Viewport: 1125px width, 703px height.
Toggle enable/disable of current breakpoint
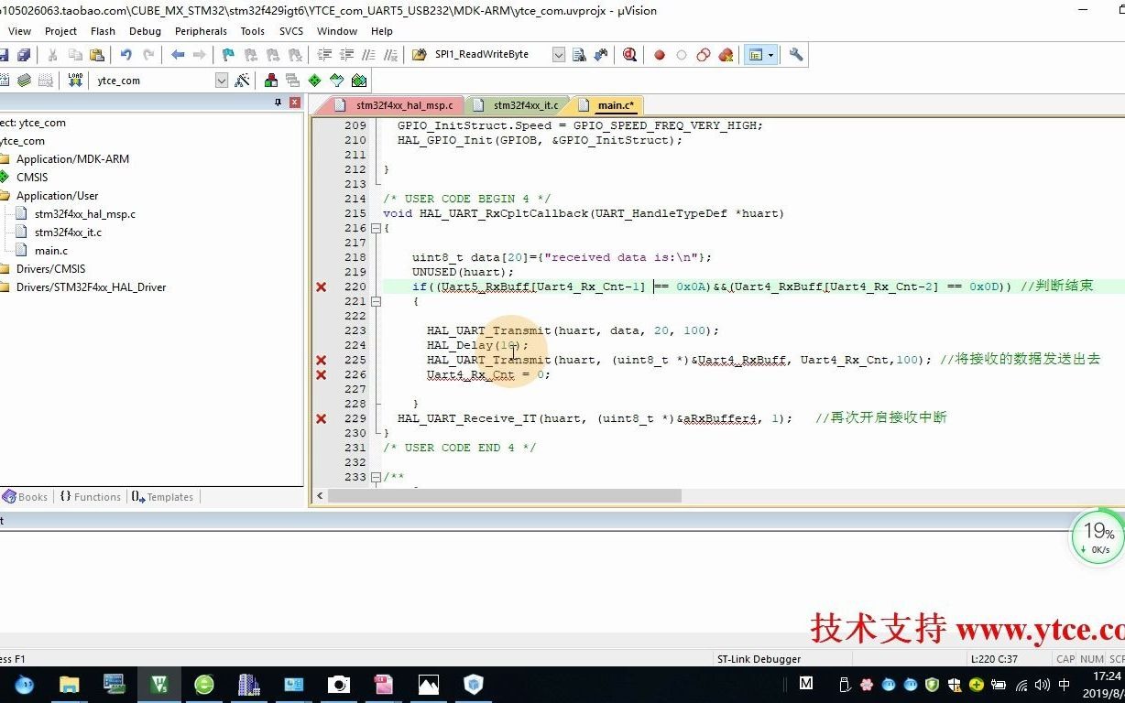(x=682, y=54)
